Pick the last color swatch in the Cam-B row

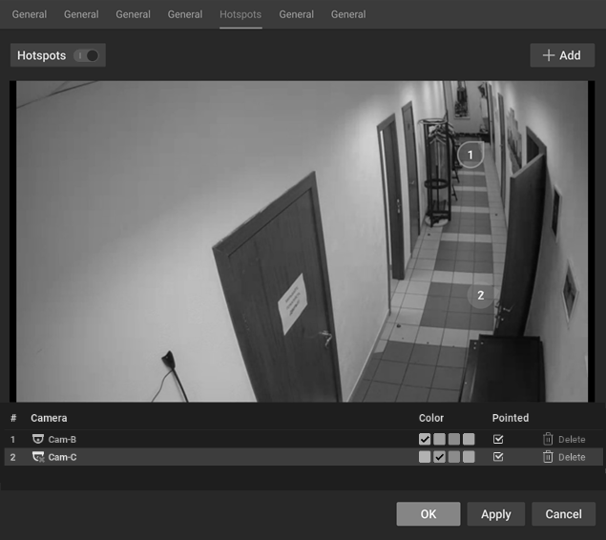[x=469, y=439]
